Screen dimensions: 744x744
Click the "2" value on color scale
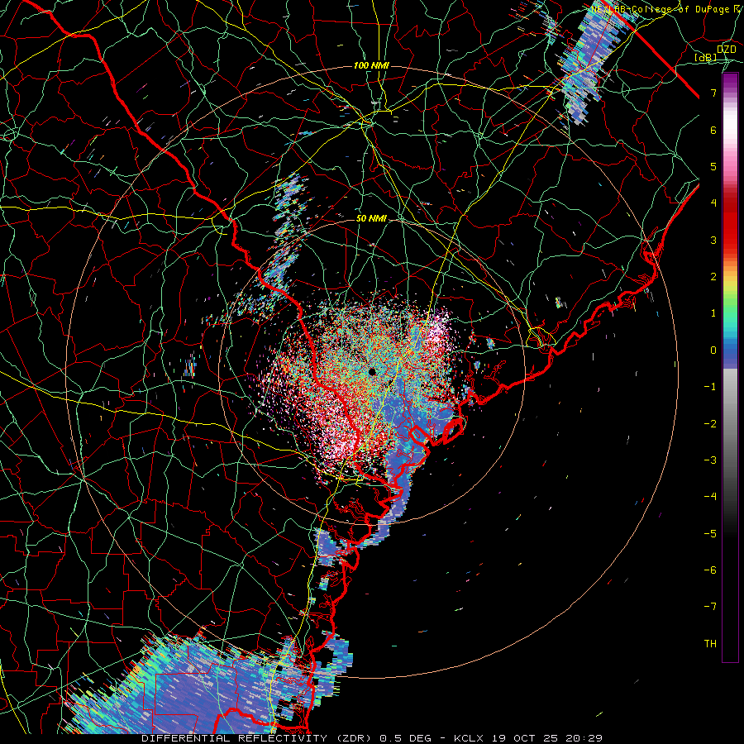[x=713, y=277]
